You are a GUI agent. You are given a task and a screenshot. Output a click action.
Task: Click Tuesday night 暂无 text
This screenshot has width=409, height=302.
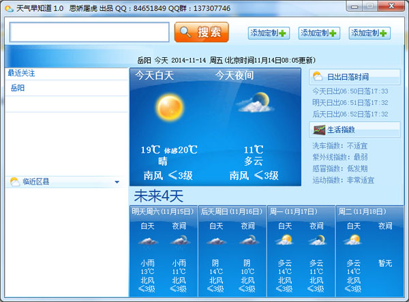point(385,263)
